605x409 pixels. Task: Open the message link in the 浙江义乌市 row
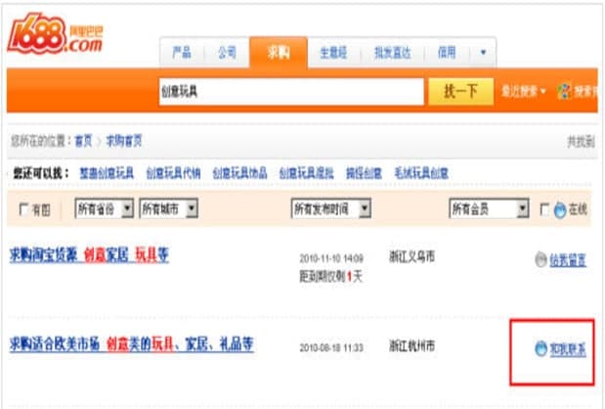point(568,260)
